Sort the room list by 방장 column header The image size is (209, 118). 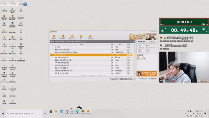[x=120, y=44]
